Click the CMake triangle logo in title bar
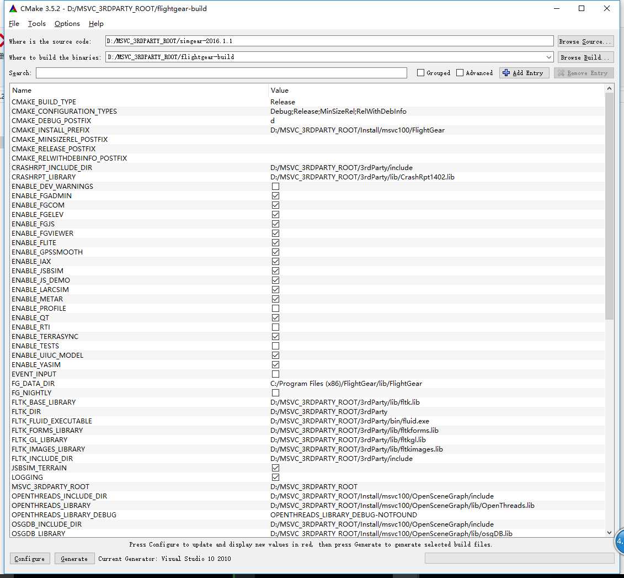The width and height of the screenshot is (624, 578). point(13,8)
